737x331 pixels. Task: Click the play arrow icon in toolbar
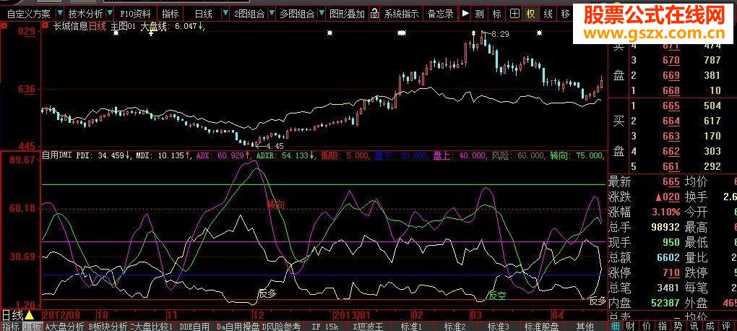click(x=465, y=14)
